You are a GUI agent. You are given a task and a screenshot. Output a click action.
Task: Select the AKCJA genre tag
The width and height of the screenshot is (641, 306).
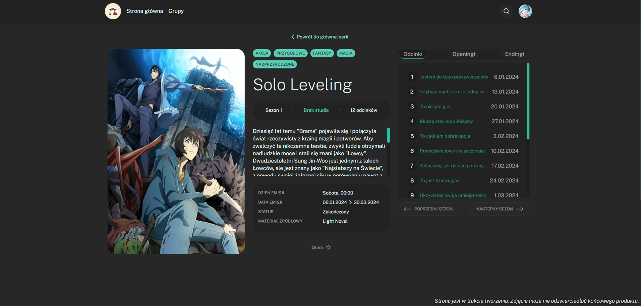click(x=261, y=53)
